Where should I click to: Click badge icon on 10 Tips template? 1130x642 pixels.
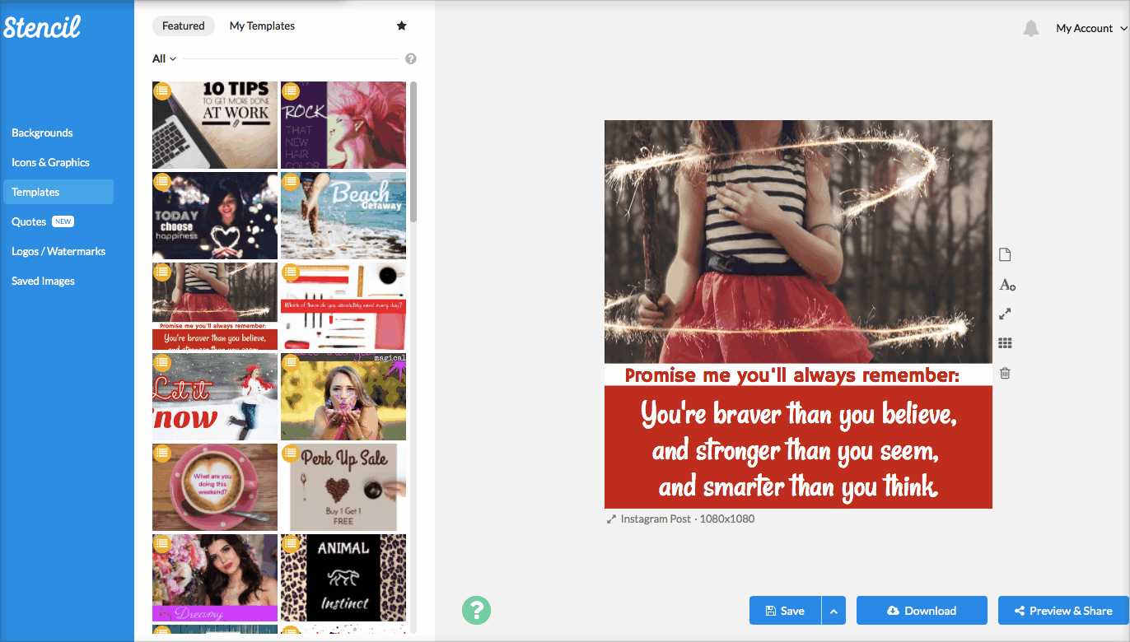[161, 90]
